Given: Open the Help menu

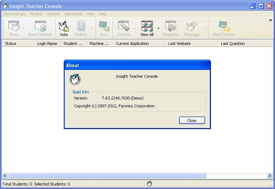Looking at the screenshot, I should coord(103,14).
